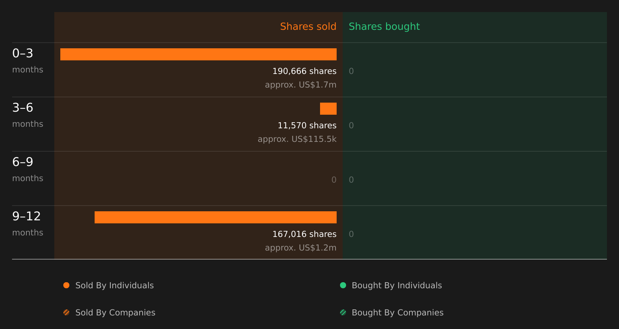The width and height of the screenshot is (619, 329).
Task: Select the Sold By Individuals legend label
Action: [115, 286]
